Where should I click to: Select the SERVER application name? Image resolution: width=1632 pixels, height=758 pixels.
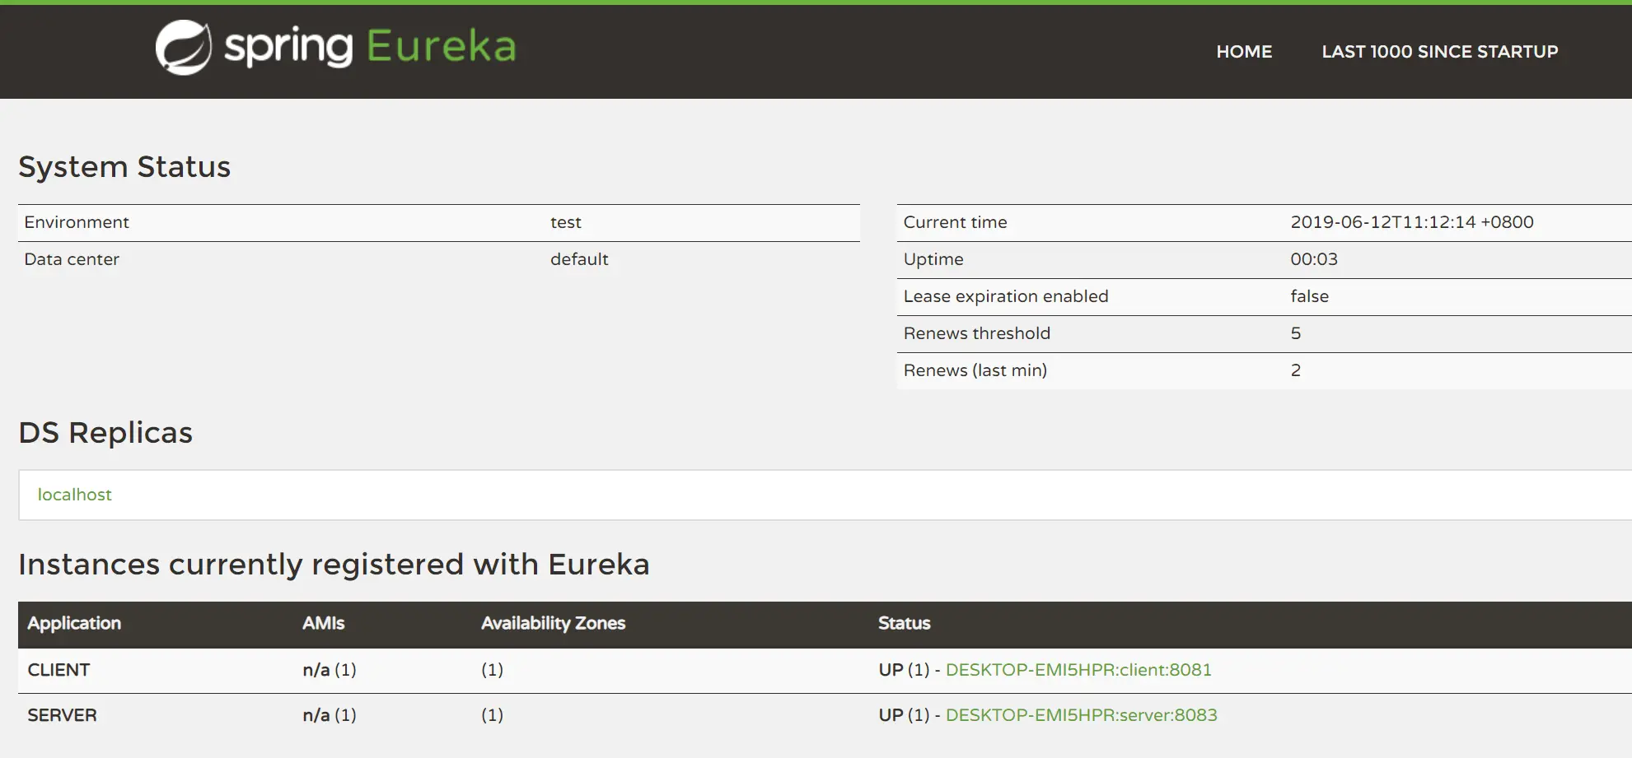click(62, 715)
